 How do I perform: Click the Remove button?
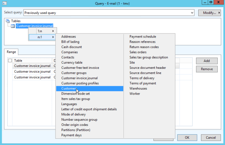point(207,69)
